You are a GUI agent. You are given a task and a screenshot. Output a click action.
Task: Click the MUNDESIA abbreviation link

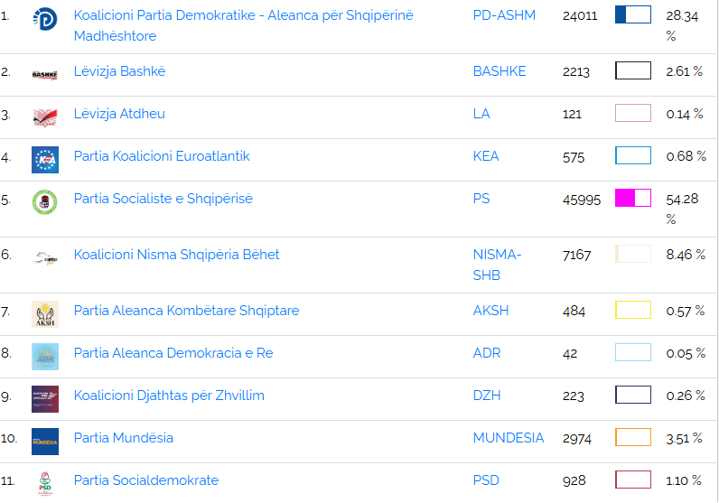point(509,438)
